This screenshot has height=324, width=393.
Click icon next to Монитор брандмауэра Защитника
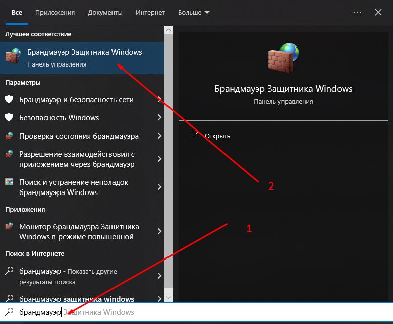(9, 227)
